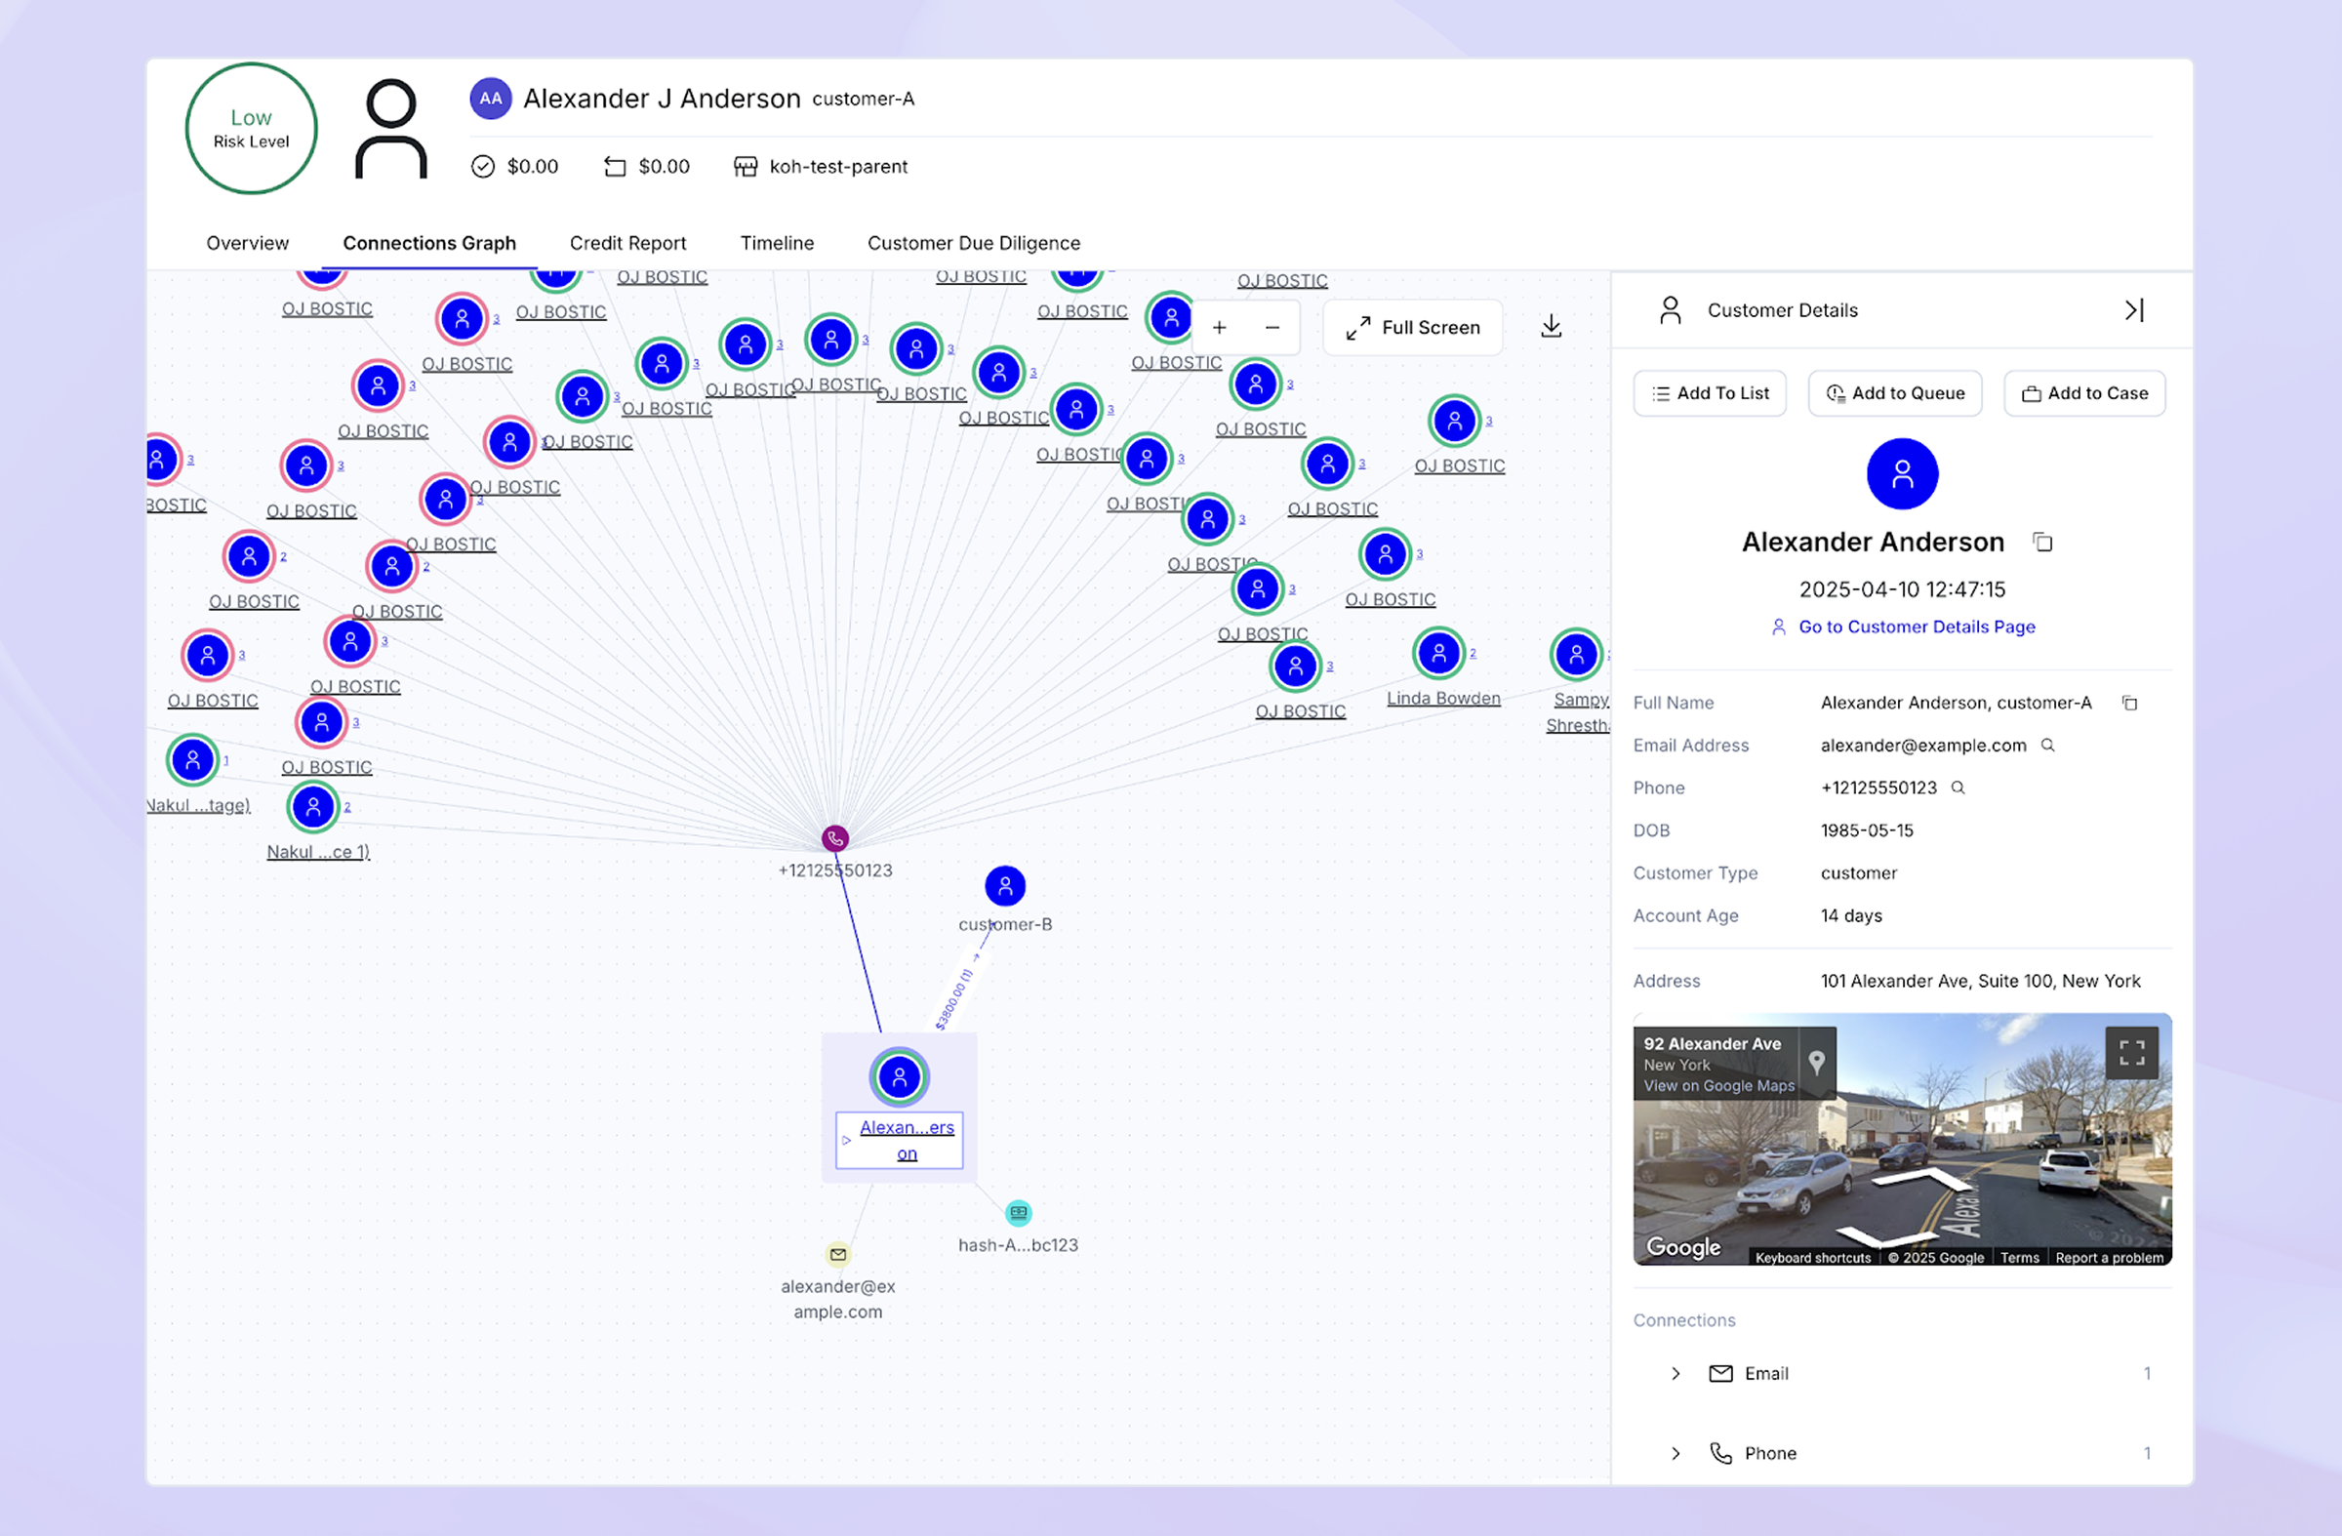Click the phone node +12125550123
Image resolution: width=2342 pixels, height=1536 pixels.
click(x=834, y=838)
